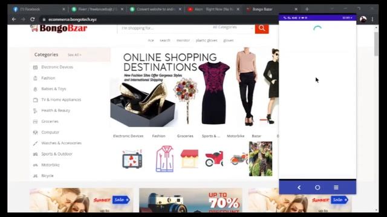The image size is (387, 217).
Task: Click the 'I'm shopping for...' search field
Action: pos(164,28)
